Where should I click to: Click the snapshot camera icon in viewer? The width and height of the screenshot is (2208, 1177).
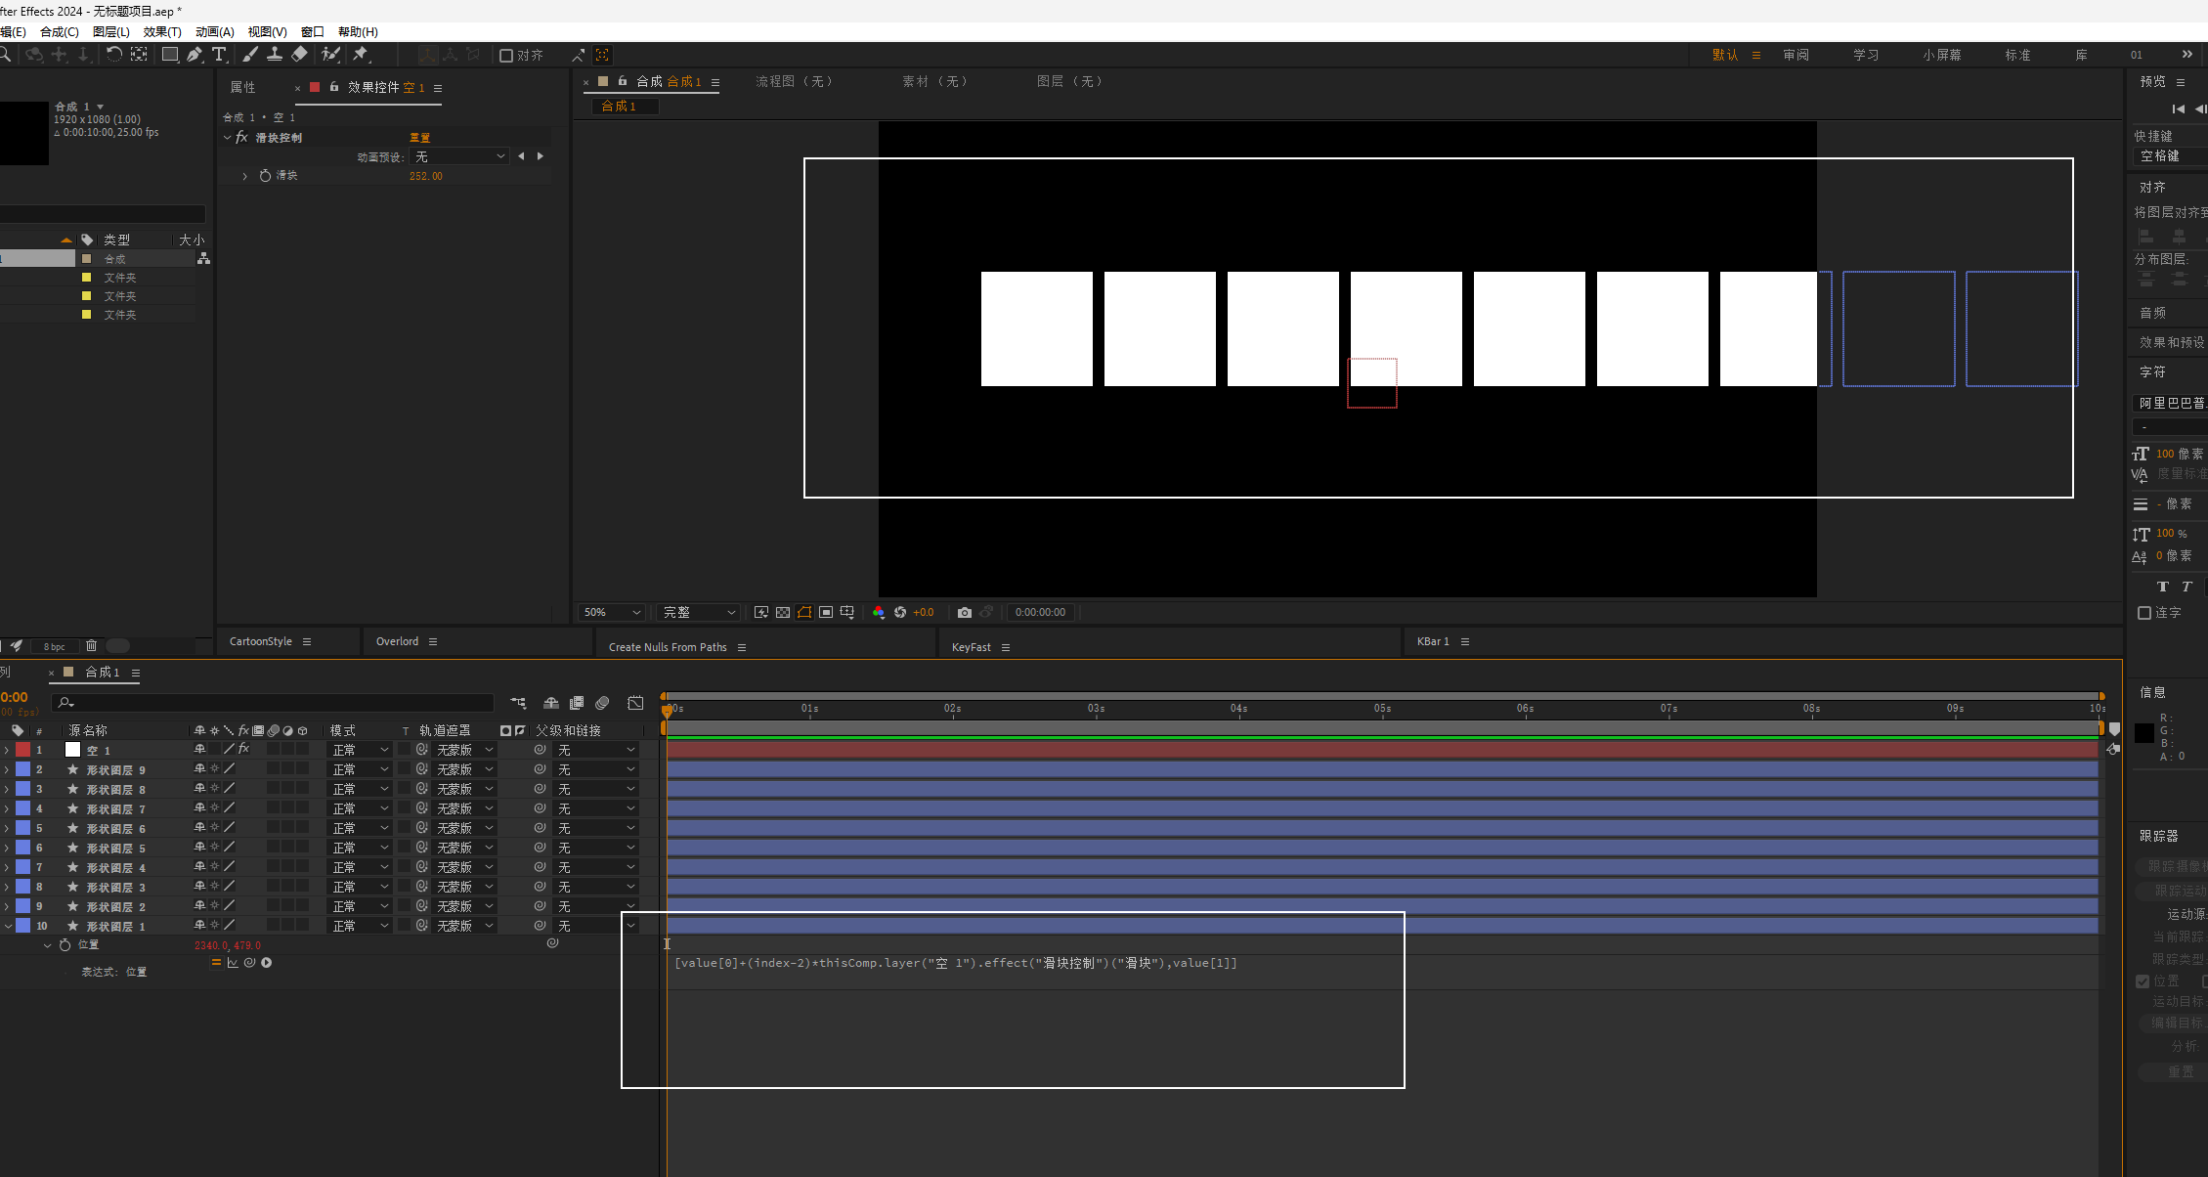tap(965, 613)
